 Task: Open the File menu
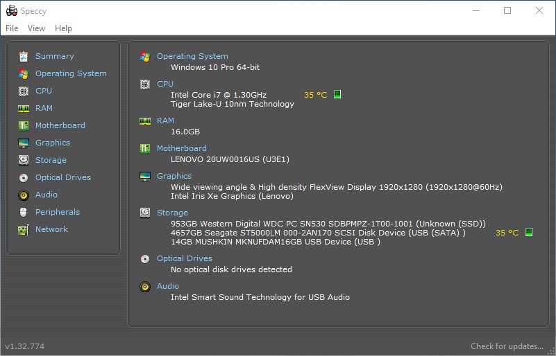[12, 28]
